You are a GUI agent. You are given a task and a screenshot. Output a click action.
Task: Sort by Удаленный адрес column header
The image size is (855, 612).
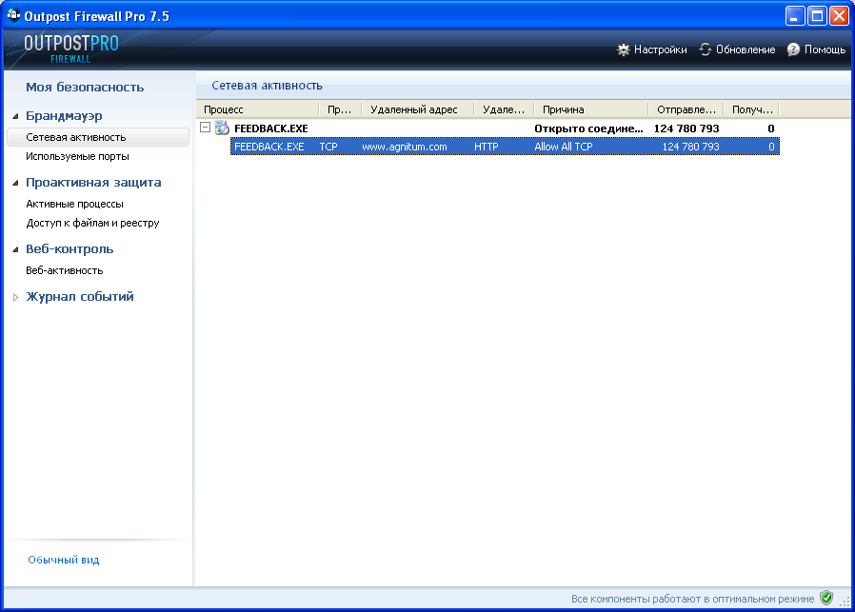(418, 109)
